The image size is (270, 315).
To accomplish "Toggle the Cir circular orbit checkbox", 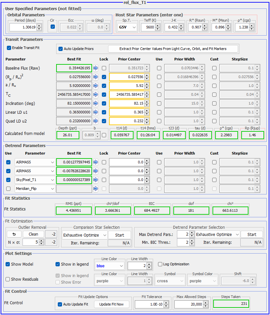I will point(53,27).
